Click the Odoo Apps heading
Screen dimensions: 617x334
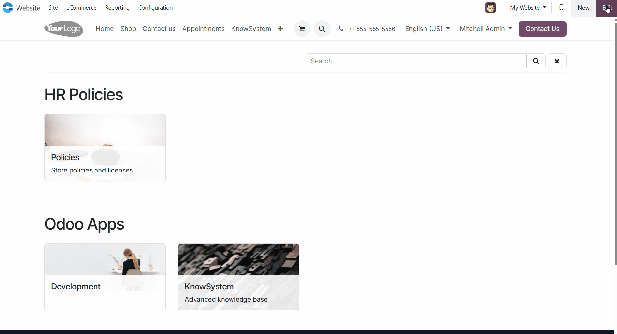point(84,224)
